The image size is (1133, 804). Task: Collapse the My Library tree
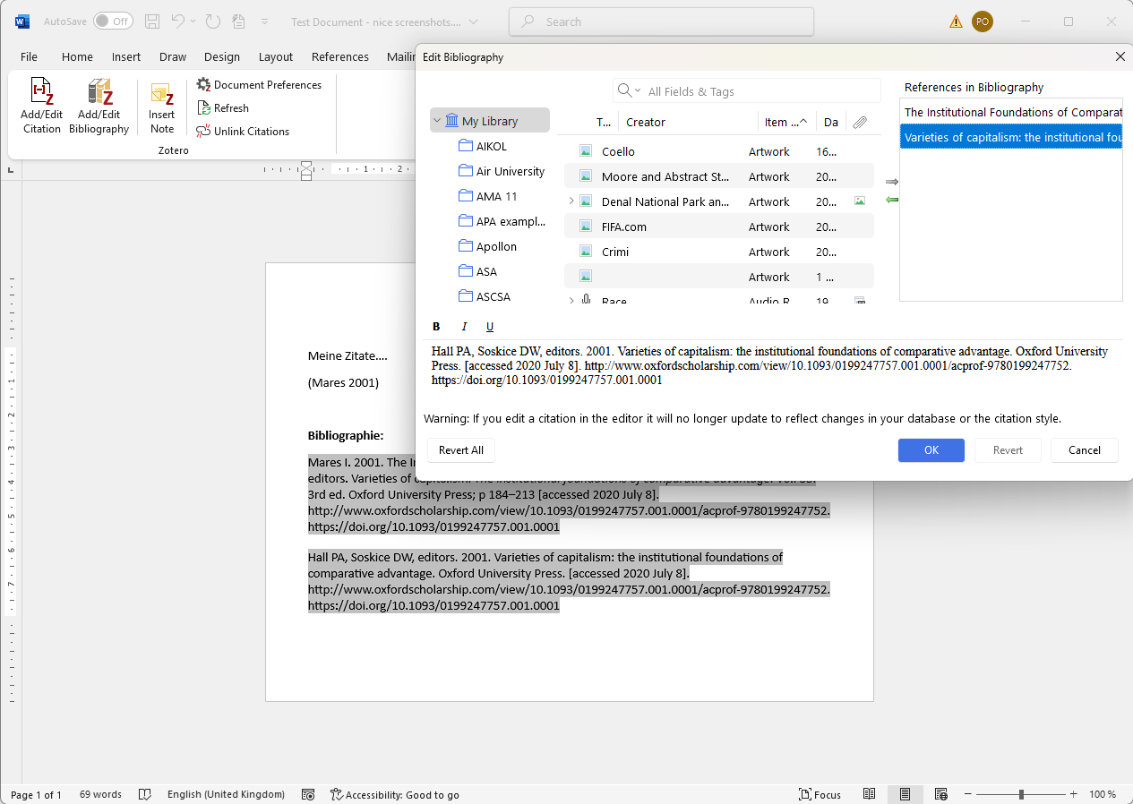[437, 121]
